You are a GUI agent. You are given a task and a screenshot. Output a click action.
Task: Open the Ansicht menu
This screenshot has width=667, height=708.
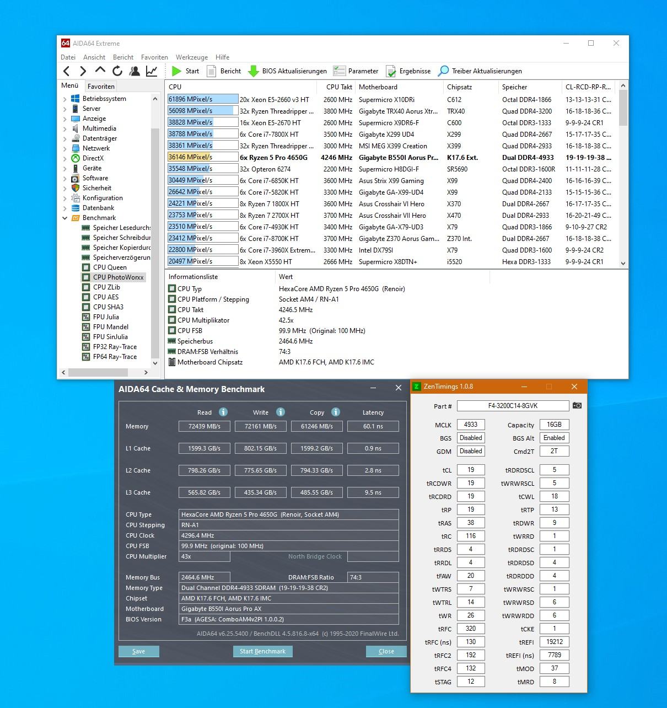pos(94,57)
